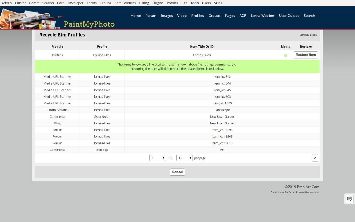Open the Groups admin menu in top bar
The height and width of the screenshot is (222, 355).
[x=105, y=3]
